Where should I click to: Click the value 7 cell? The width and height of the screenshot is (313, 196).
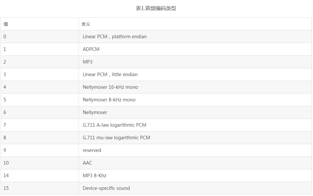pos(40,125)
